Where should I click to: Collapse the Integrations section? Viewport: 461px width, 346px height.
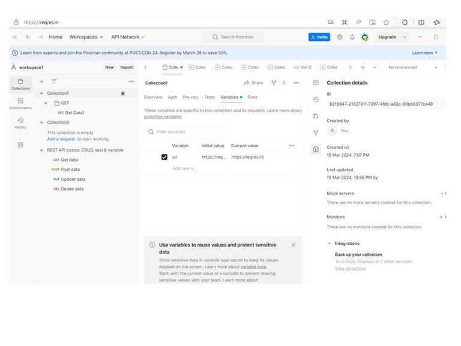[x=330, y=244]
